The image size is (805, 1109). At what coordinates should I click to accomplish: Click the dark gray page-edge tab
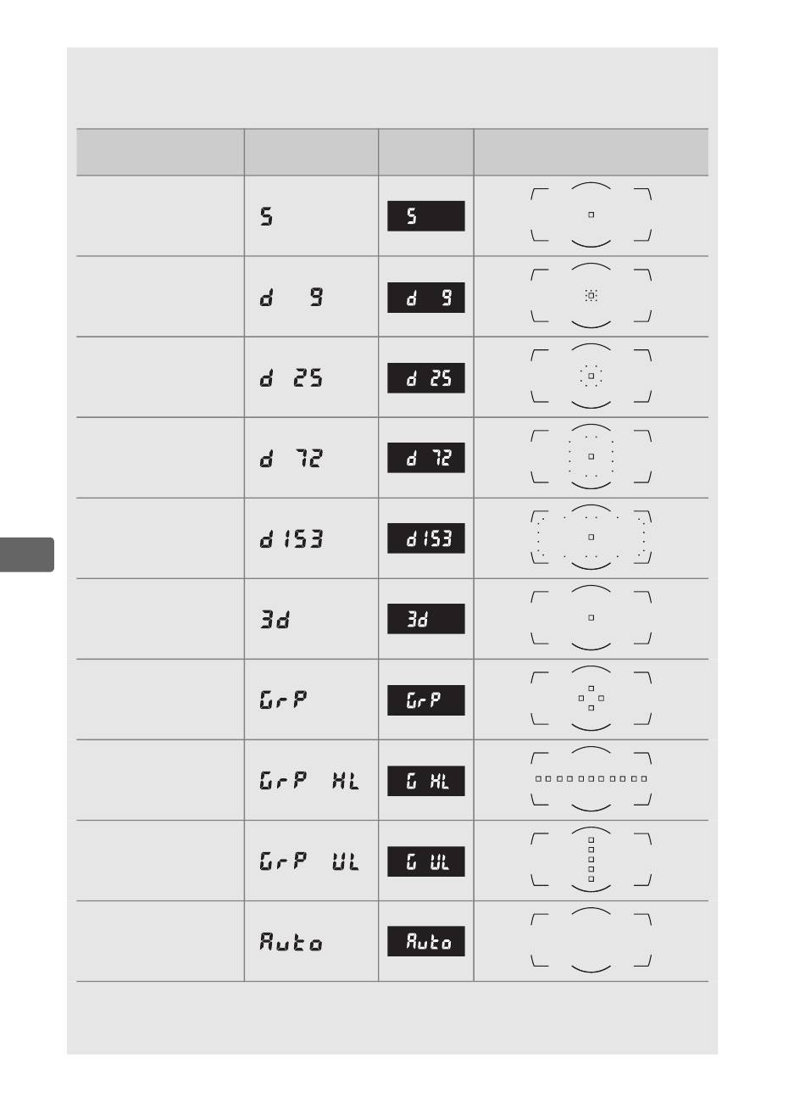27,554
